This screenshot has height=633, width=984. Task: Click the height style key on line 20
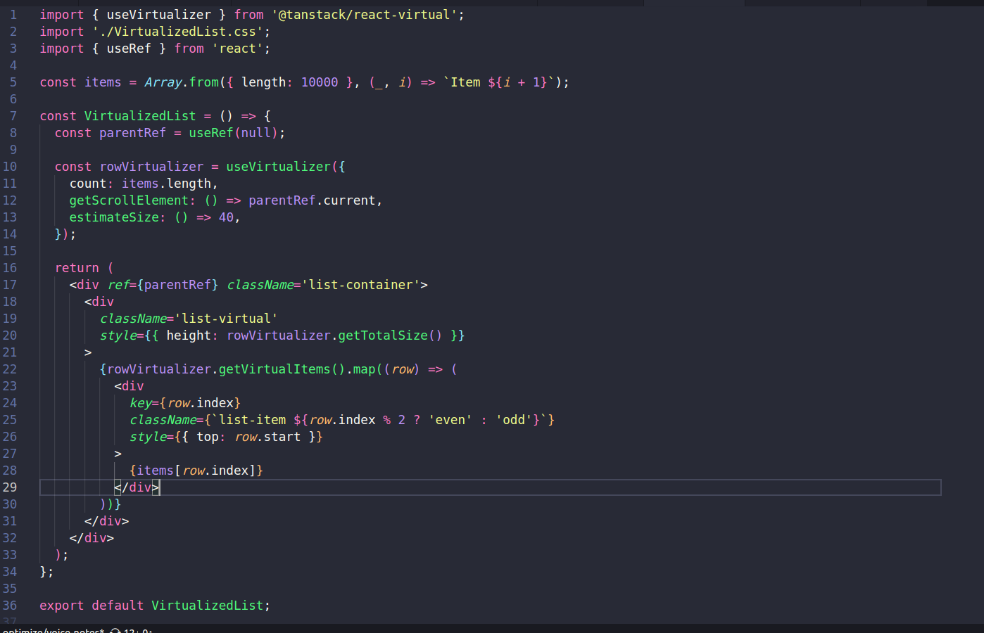pyautogui.click(x=189, y=335)
